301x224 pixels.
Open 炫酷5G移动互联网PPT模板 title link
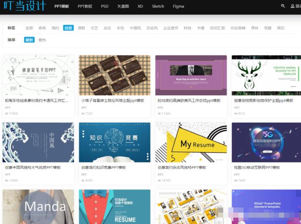point(257,167)
